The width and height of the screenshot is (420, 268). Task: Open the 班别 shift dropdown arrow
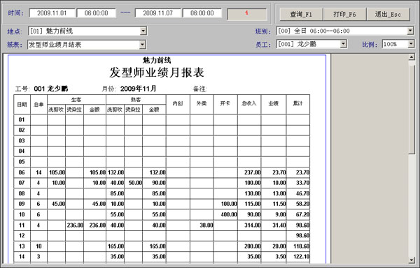[410, 31]
